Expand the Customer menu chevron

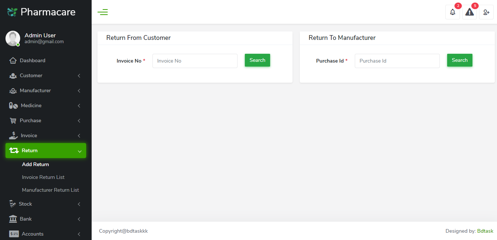[x=79, y=76]
